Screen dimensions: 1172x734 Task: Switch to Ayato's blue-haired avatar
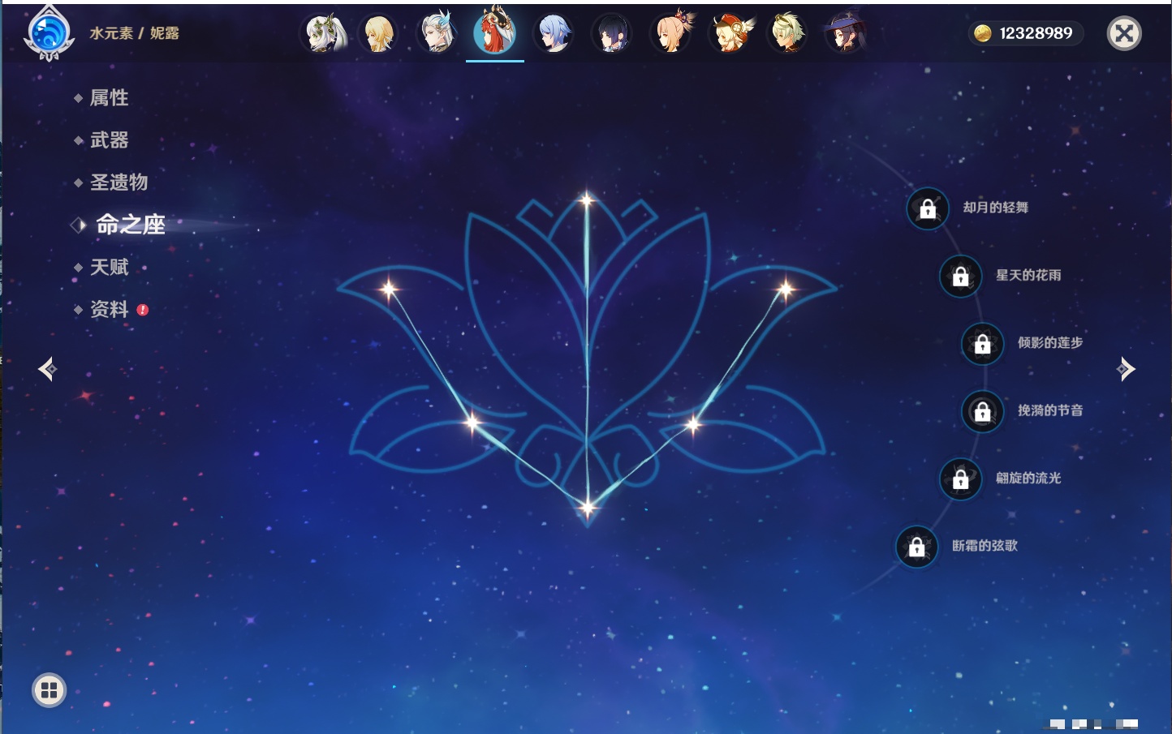pos(554,34)
